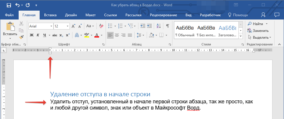The height and width of the screenshot is (119, 284).
Task: Open the Arial font name dropdown
Action: 51,26
